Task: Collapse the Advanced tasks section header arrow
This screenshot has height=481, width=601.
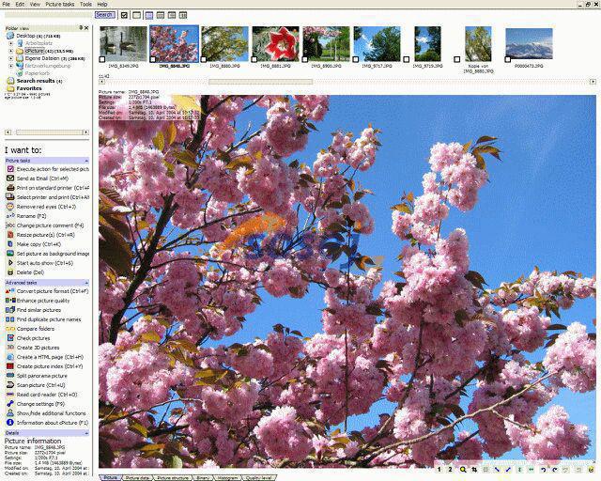Action: point(86,283)
